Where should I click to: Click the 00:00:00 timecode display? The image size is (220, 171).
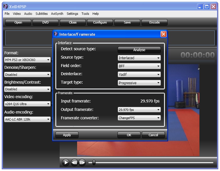click(198, 55)
